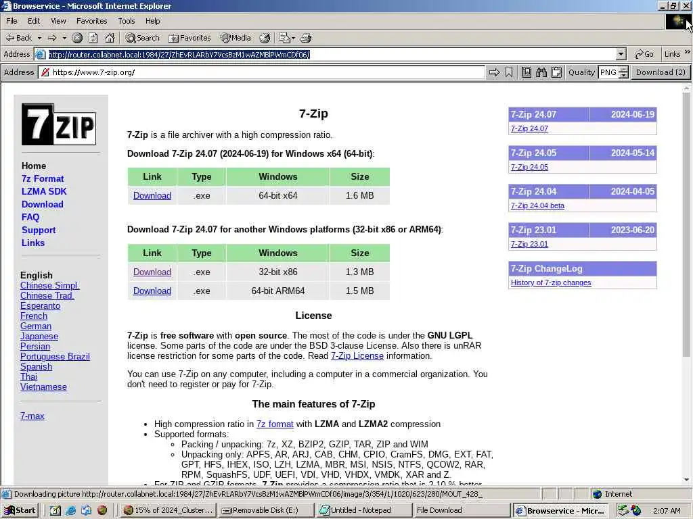Open the Browservice bookmarks page icon
Viewport: 693px width, 519px height.
coord(527,72)
